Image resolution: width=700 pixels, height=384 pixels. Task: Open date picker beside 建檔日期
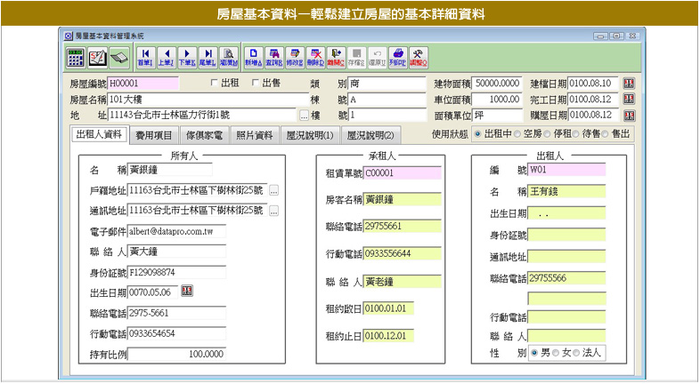(630, 83)
